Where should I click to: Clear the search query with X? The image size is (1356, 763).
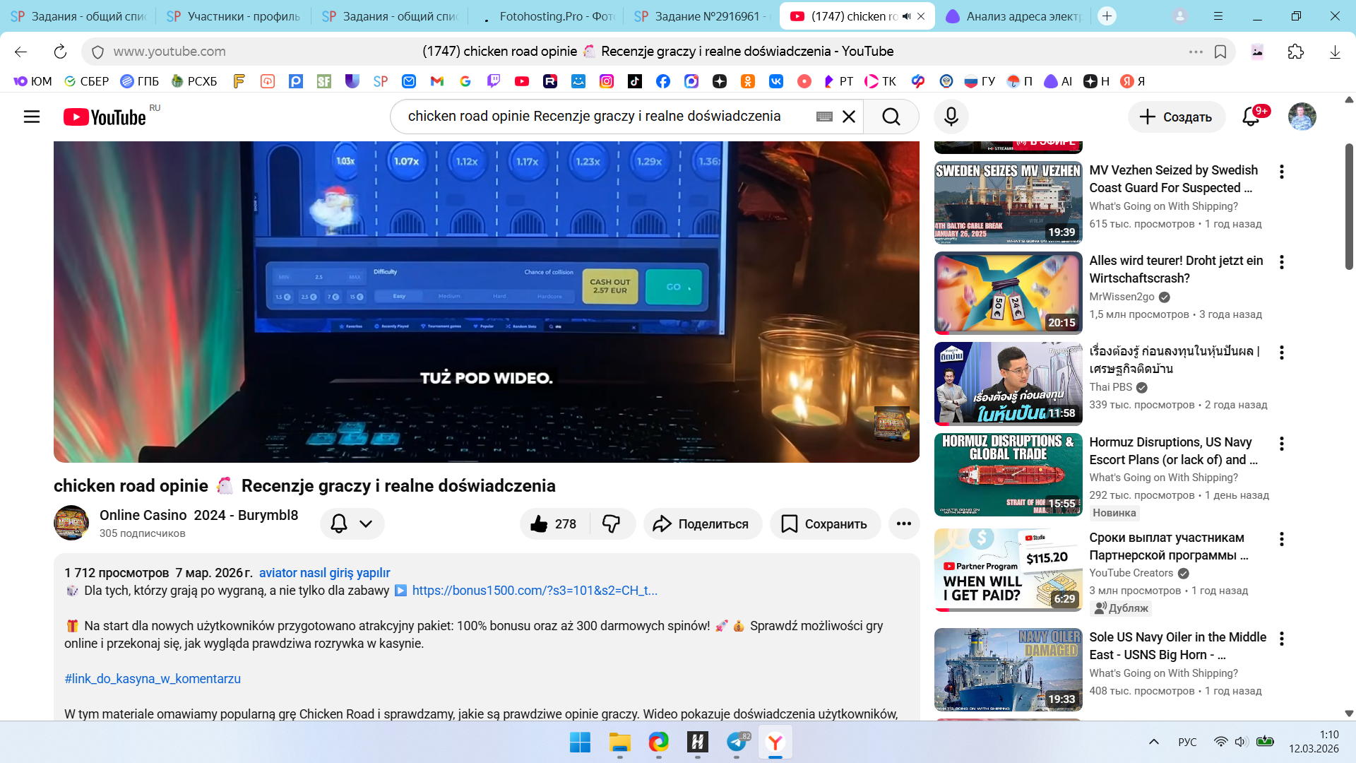pos(849,117)
